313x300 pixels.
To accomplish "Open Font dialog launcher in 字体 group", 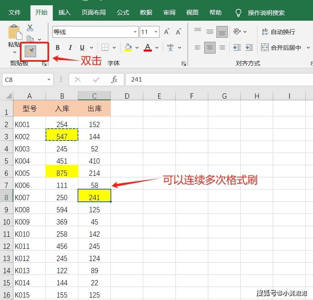I will 183,64.
